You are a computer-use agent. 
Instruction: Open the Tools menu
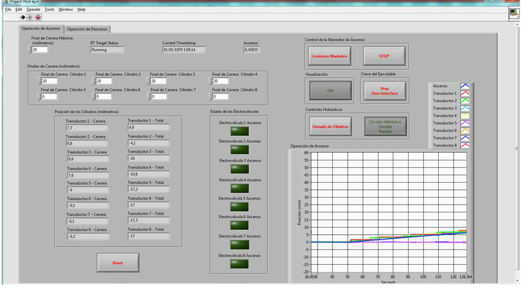point(49,10)
